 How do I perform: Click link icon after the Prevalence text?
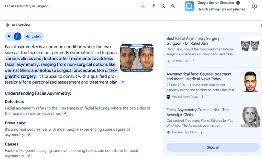(x=29, y=135)
